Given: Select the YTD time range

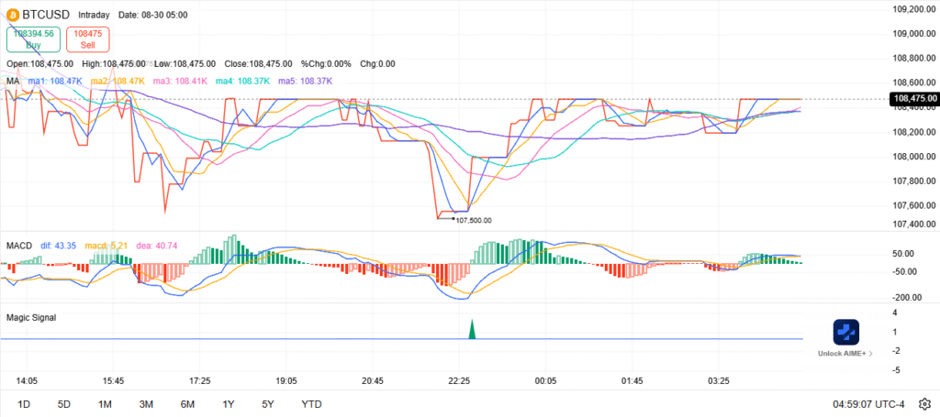Looking at the screenshot, I should 311,404.
